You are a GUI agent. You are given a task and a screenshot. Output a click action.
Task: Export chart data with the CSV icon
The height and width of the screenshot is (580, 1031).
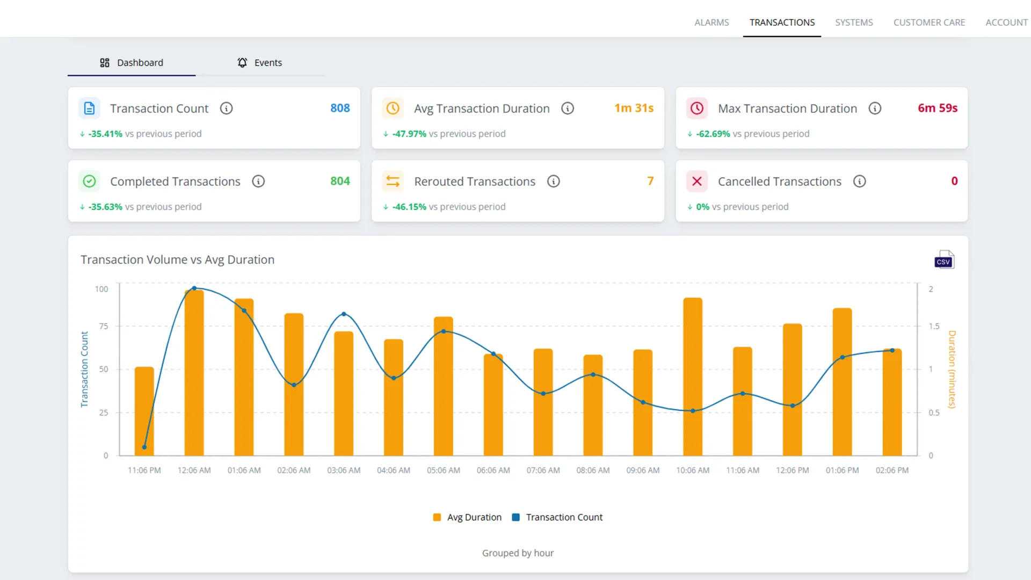click(944, 260)
